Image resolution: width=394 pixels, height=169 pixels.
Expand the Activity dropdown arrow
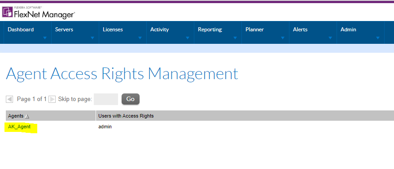pos(188,38)
